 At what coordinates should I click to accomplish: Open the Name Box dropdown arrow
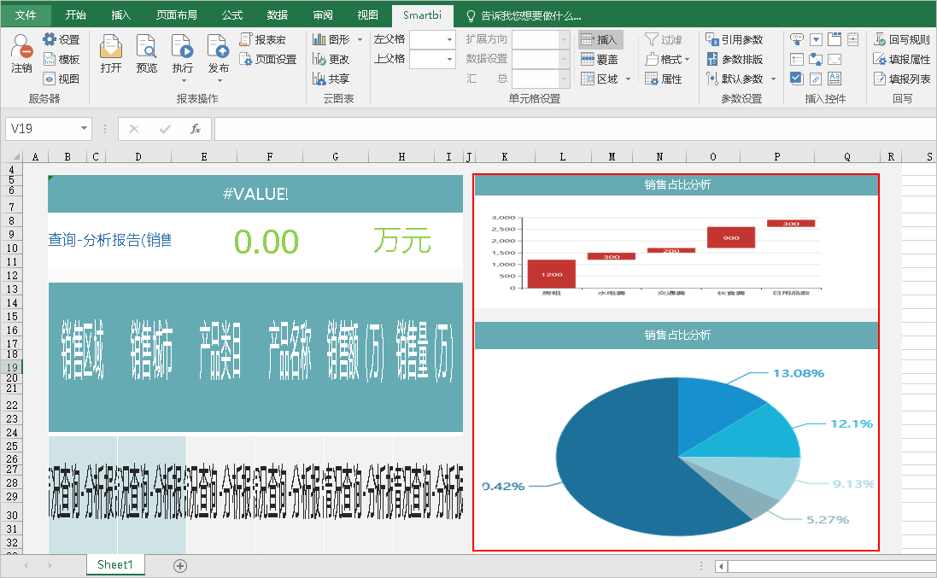pos(85,128)
